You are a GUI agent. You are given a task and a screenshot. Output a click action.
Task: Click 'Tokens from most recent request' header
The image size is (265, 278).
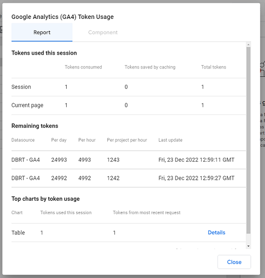point(147,212)
